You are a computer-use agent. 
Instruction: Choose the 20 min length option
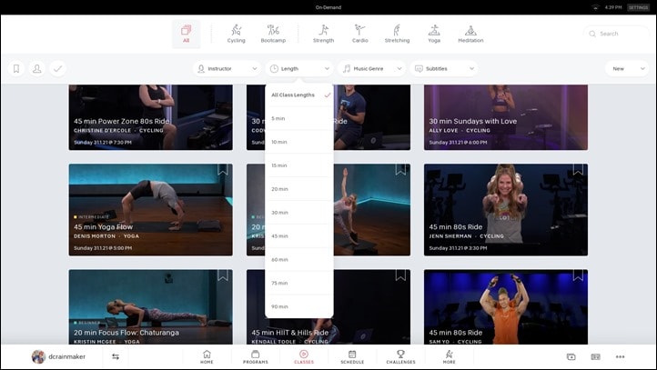tap(299, 189)
